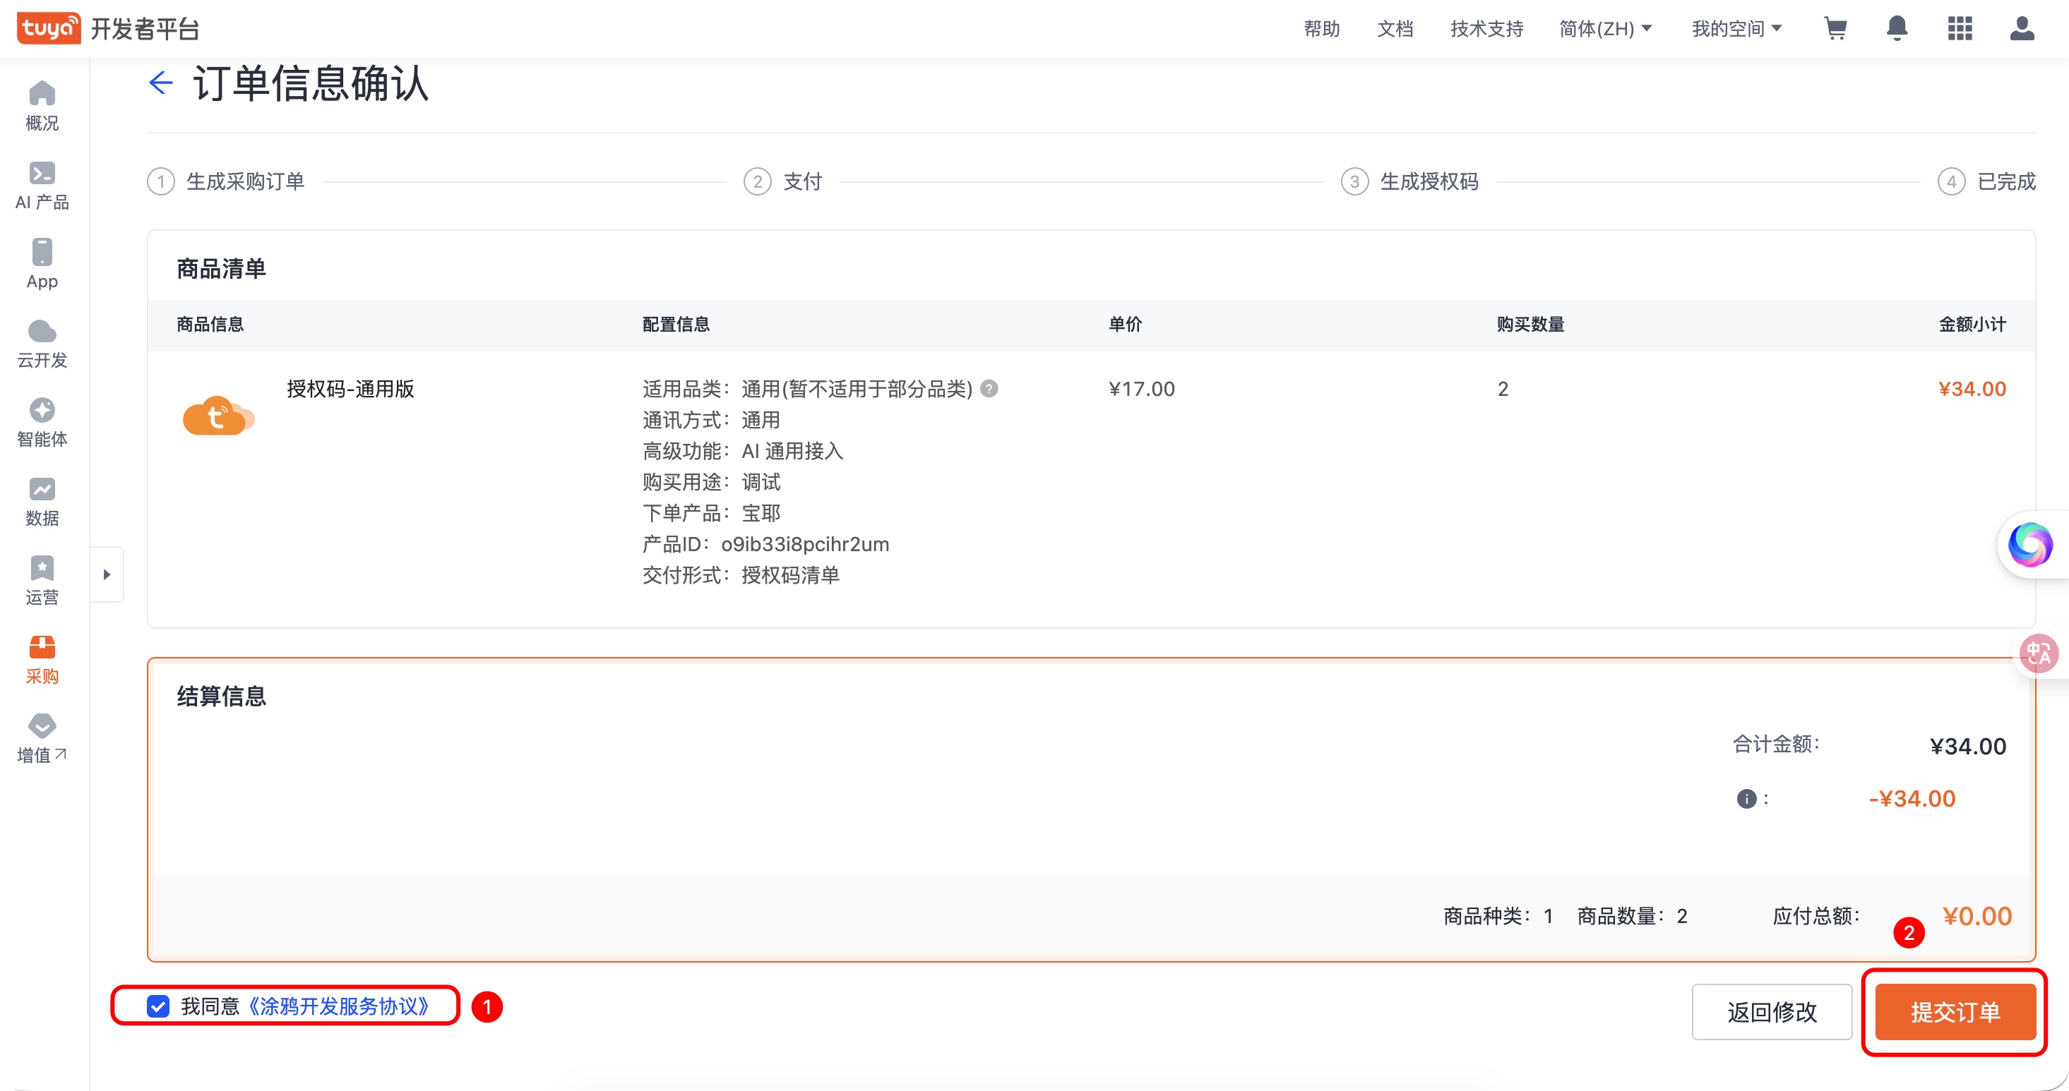
Task: Click the discount info icon
Action: [x=1746, y=799]
